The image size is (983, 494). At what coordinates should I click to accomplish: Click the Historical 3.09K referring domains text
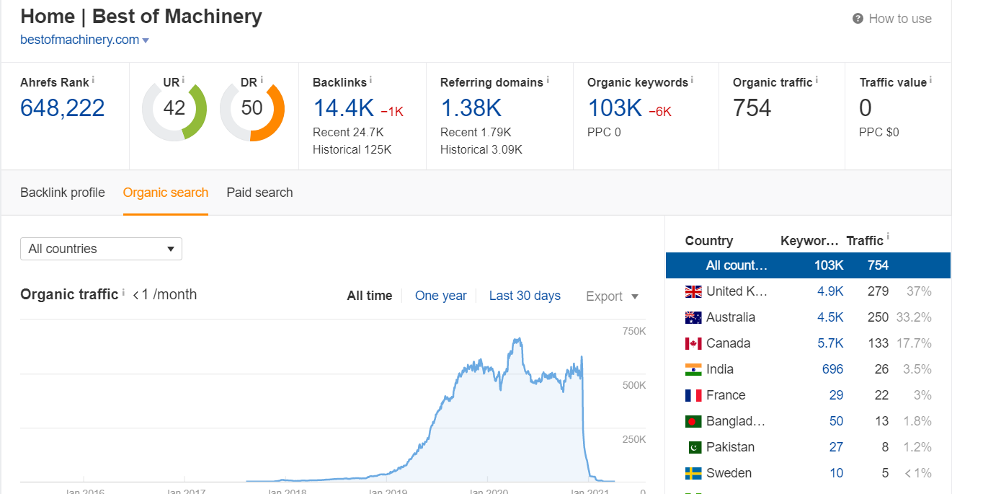[x=481, y=149]
